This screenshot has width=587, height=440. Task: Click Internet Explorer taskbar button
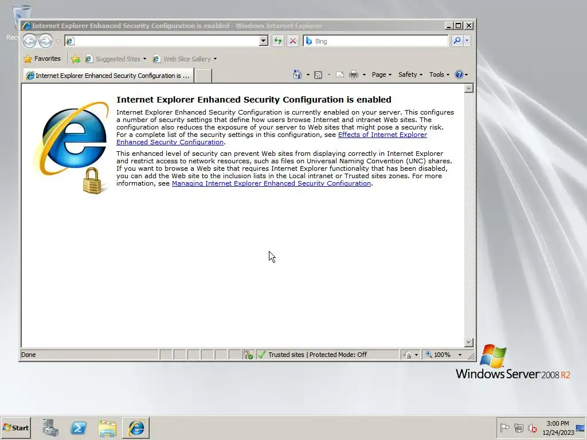[136, 427]
